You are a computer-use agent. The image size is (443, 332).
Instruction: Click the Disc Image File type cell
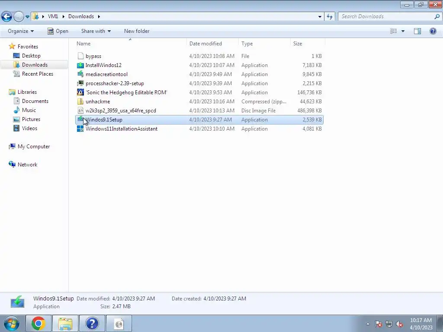pyautogui.click(x=259, y=110)
